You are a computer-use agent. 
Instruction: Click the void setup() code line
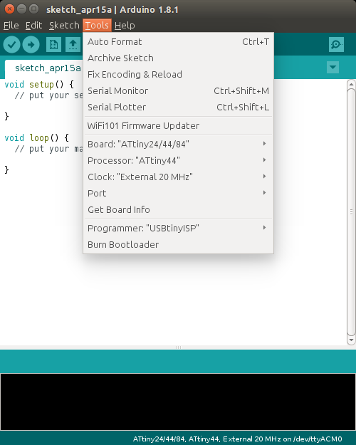tap(39, 85)
